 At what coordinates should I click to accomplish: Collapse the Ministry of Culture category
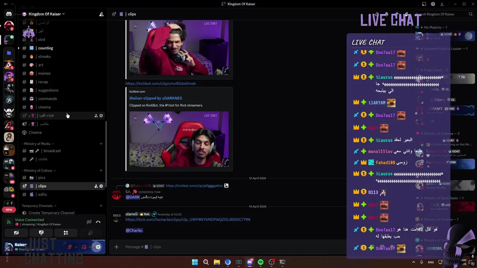(x=39, y=170)
